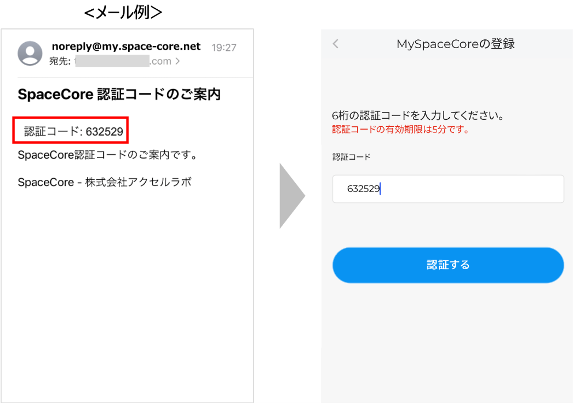
Task: Click the 認証する button
Action: point(447,265)
